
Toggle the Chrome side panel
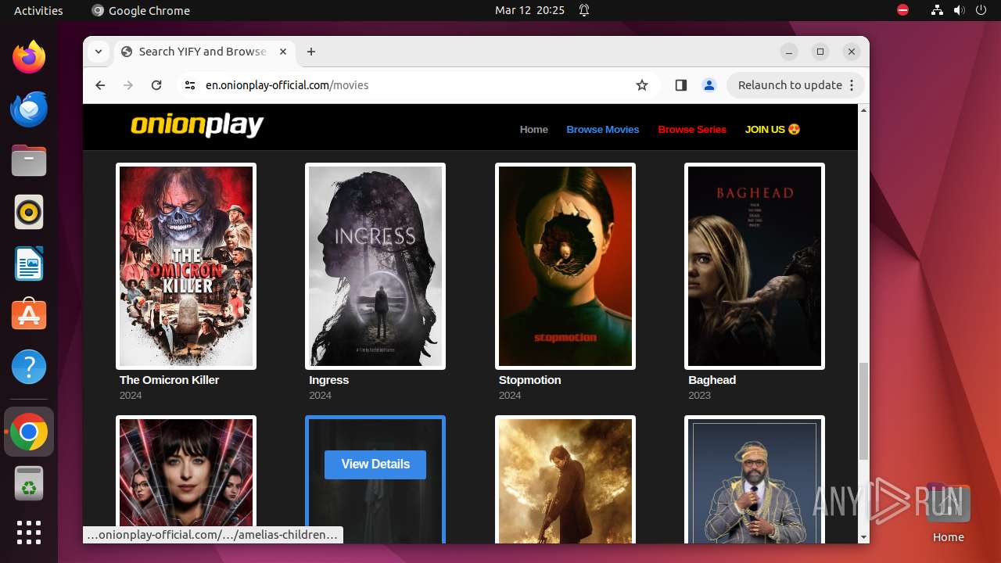[680, 85]
